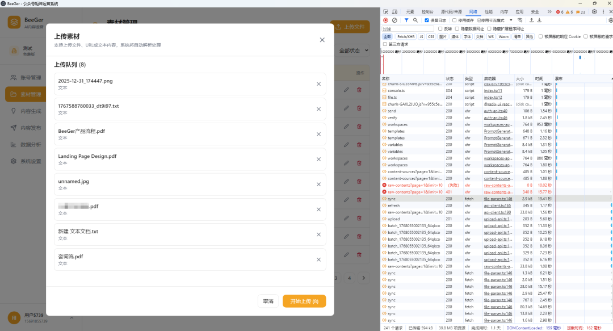Open DevTools settings gear

[594, 11]
